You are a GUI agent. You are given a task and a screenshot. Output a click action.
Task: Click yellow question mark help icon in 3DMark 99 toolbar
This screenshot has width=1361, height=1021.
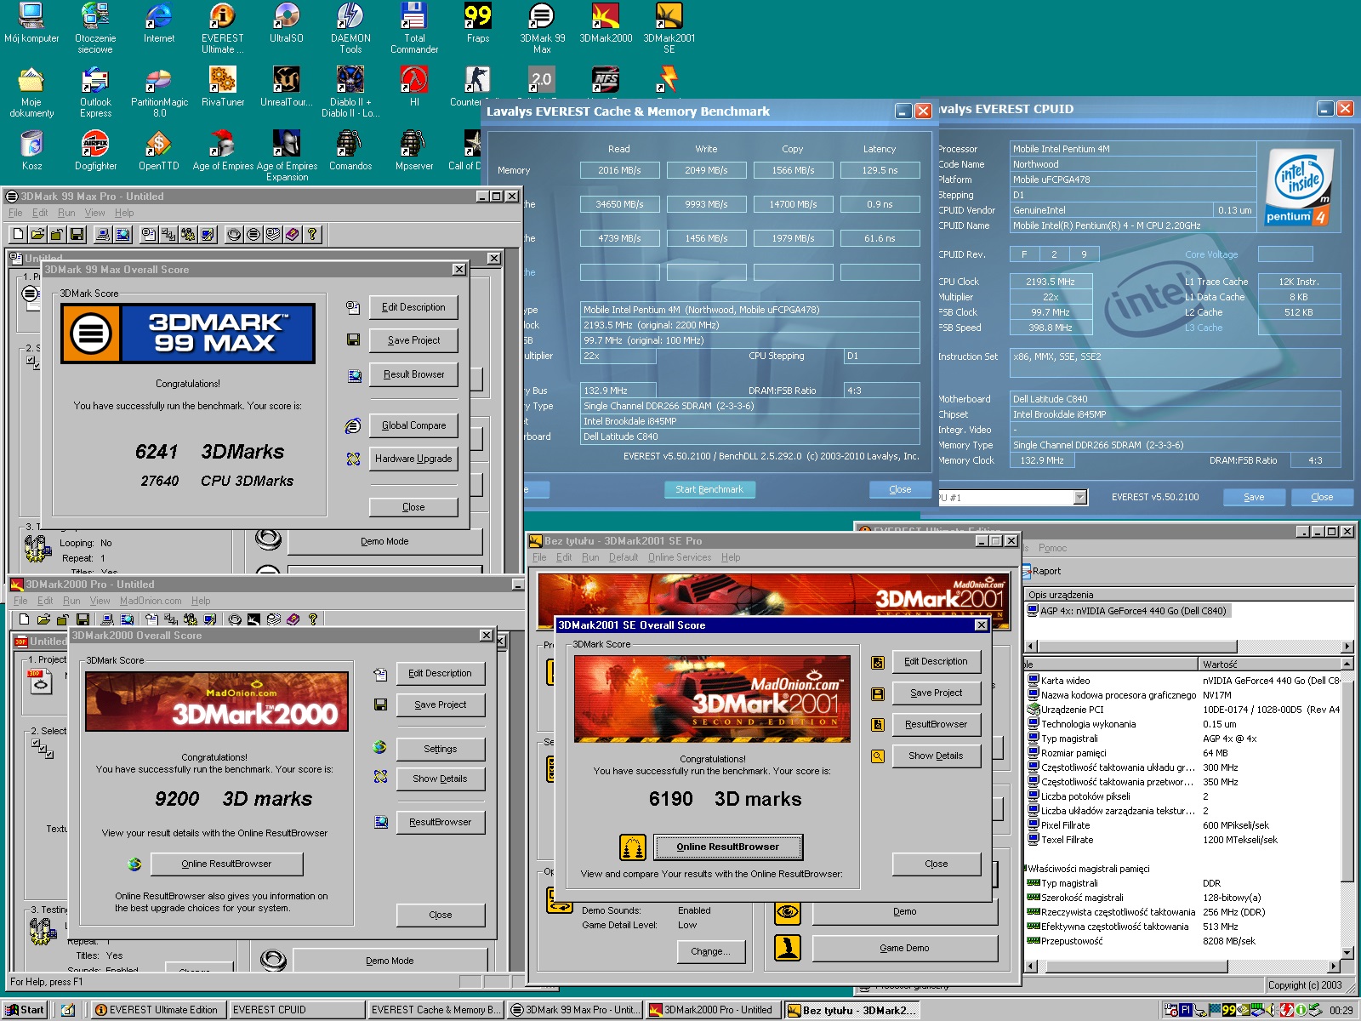312,234
